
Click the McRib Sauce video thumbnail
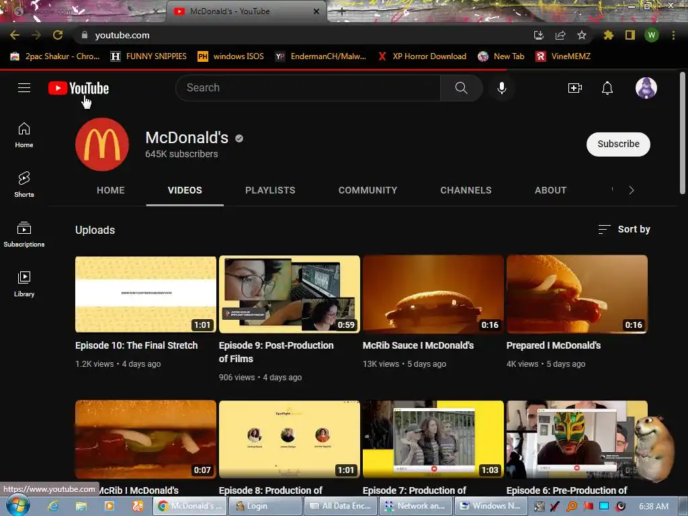tap(433, 294)
